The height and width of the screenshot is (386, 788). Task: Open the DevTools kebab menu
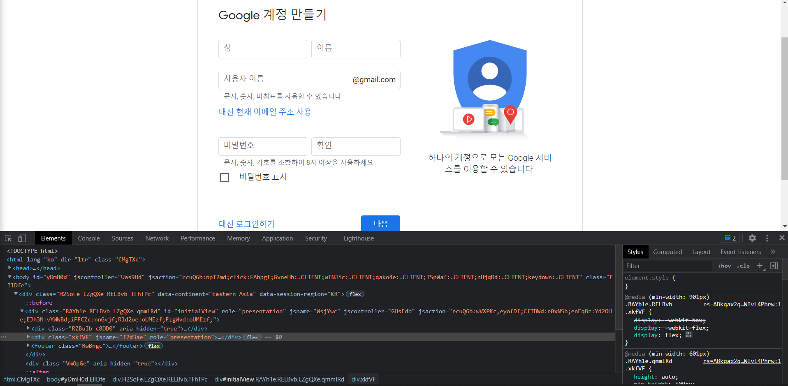pyautogui.click(x=767, y=238)
